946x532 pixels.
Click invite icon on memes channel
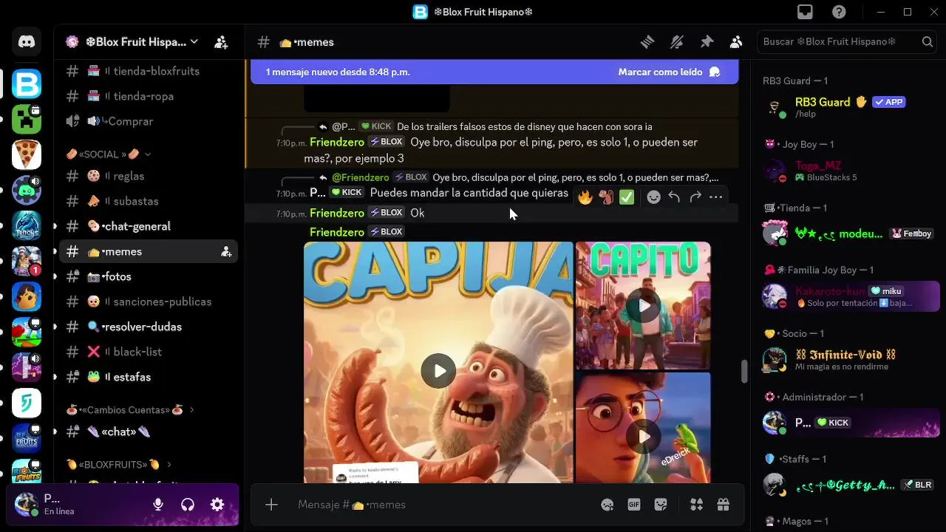pyautogui.click(x=226, y=251)
